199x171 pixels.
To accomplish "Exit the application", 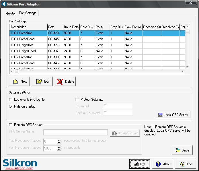I will [140, 164].
